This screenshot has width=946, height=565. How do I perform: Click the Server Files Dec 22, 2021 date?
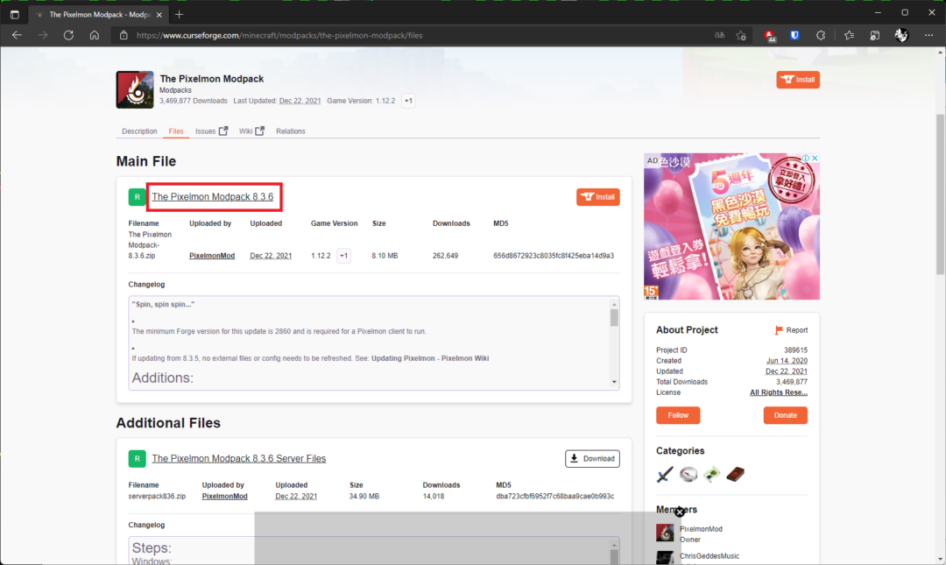296,496
